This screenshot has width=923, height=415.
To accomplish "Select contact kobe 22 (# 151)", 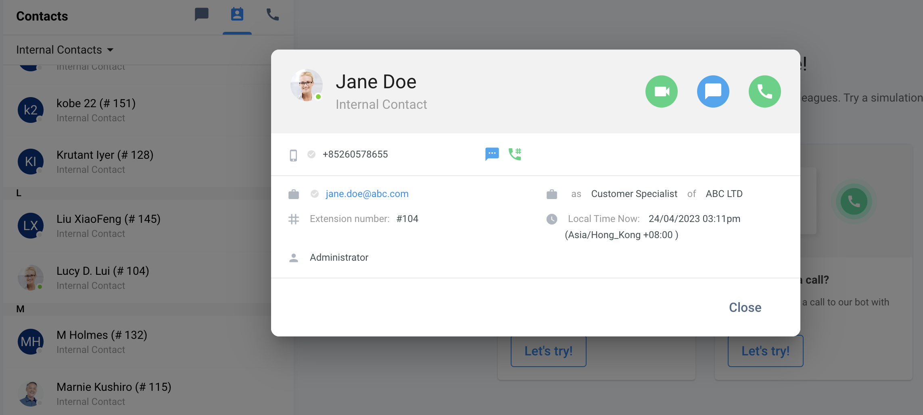I will tap(96, 110).
